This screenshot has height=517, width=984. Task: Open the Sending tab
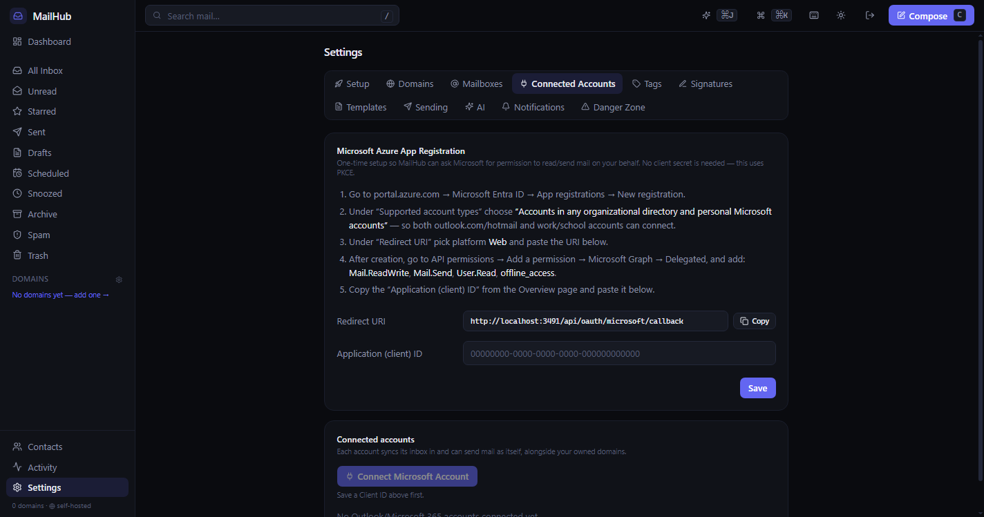coord(426,107)
